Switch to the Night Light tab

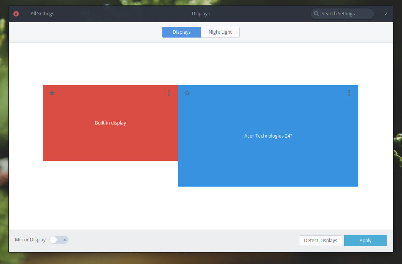(220, 32)
